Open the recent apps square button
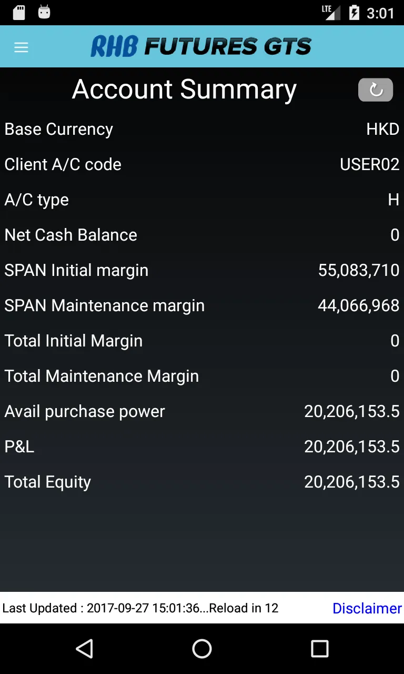Viewport: 404px width, 674px height. [x=319, y=649]
